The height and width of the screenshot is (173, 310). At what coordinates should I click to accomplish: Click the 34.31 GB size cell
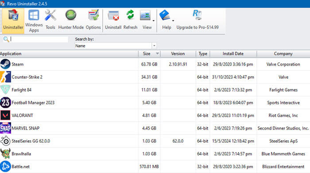[149, 77]
